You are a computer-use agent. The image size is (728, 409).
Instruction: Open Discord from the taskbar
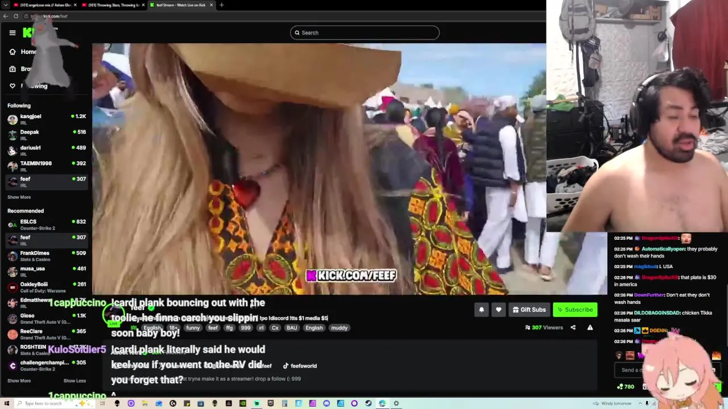pos(326,403)
